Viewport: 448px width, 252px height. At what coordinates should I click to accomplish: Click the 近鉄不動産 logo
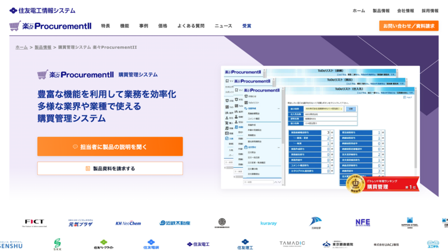coord(175,223)
